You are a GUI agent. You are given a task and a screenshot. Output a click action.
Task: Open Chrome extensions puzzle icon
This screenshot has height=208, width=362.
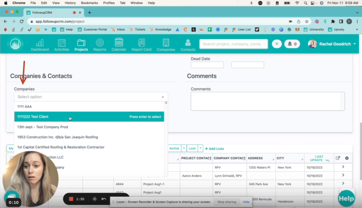[x=333, y=22]
